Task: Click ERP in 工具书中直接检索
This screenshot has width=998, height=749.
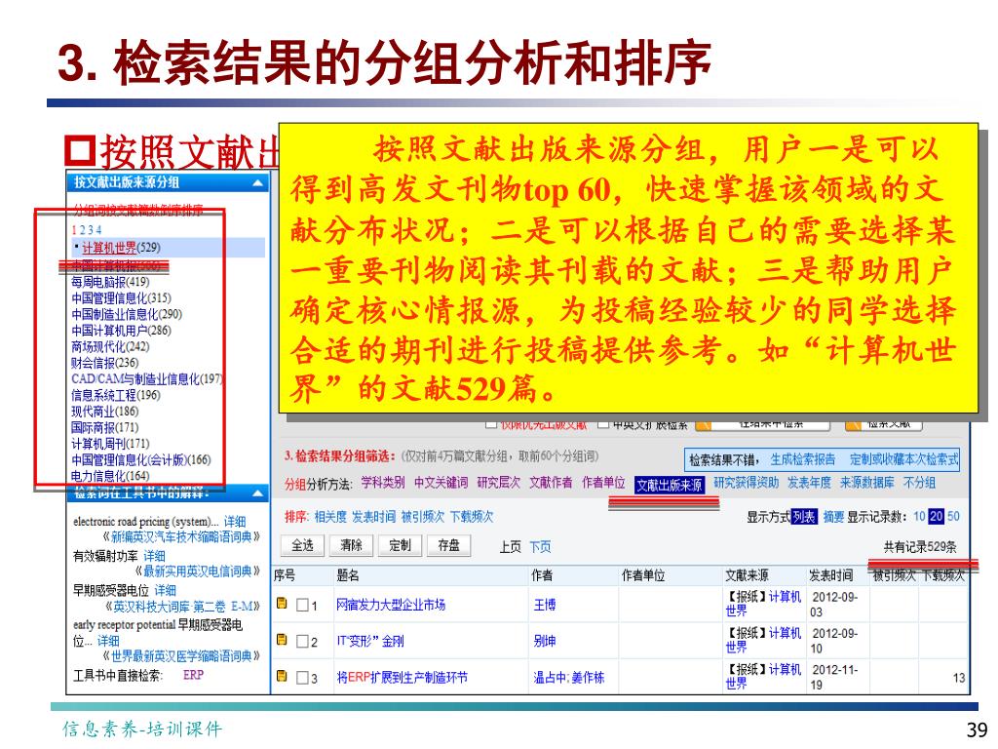Action: 193,675
